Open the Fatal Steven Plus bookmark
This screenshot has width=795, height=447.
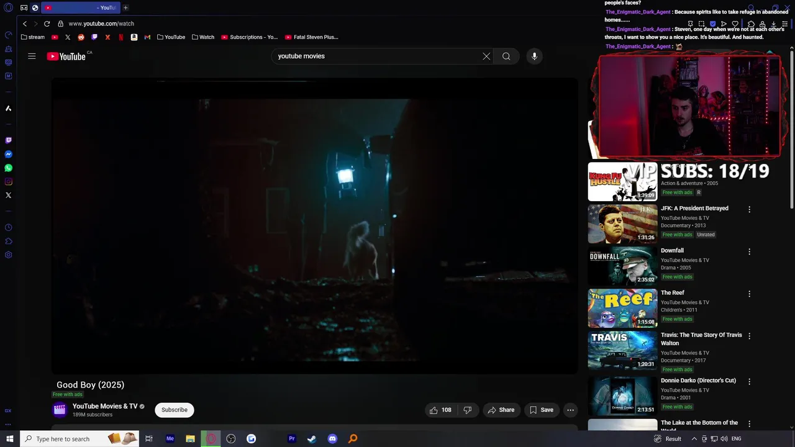click(312, 37)
